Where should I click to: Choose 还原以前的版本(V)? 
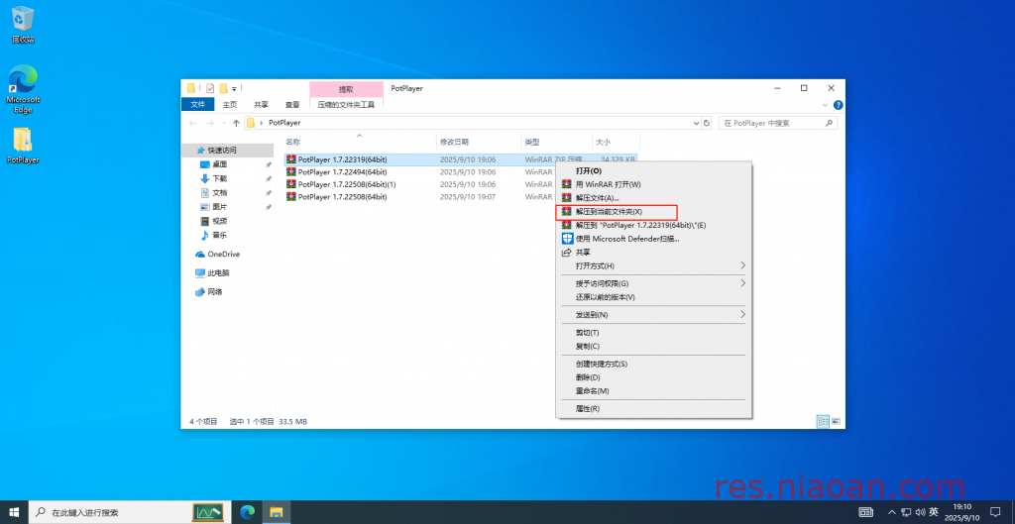click(x=654, y=297)
